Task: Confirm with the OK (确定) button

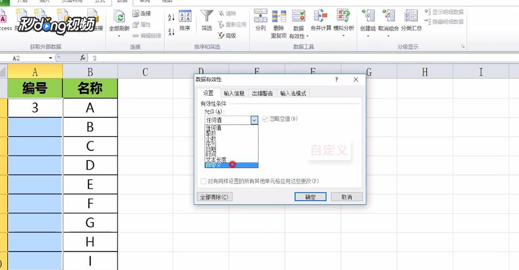Action: [310, 197]
